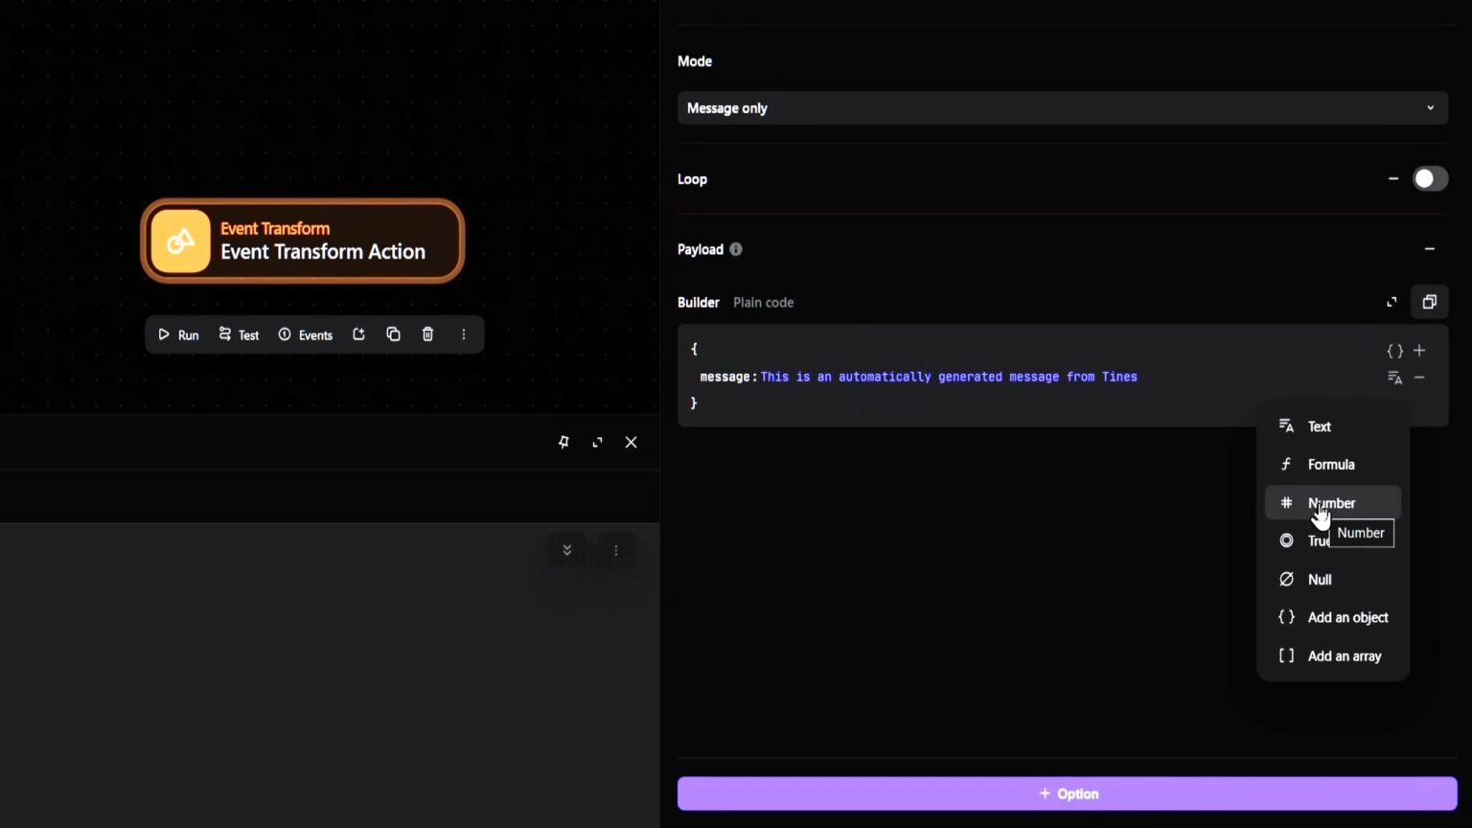Expand the bottom panel to fullscreen

tap(597, 442)
